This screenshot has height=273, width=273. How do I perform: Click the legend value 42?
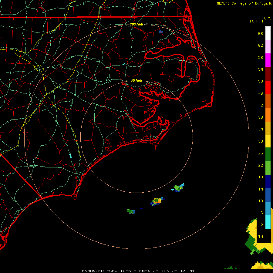point(261,105)
